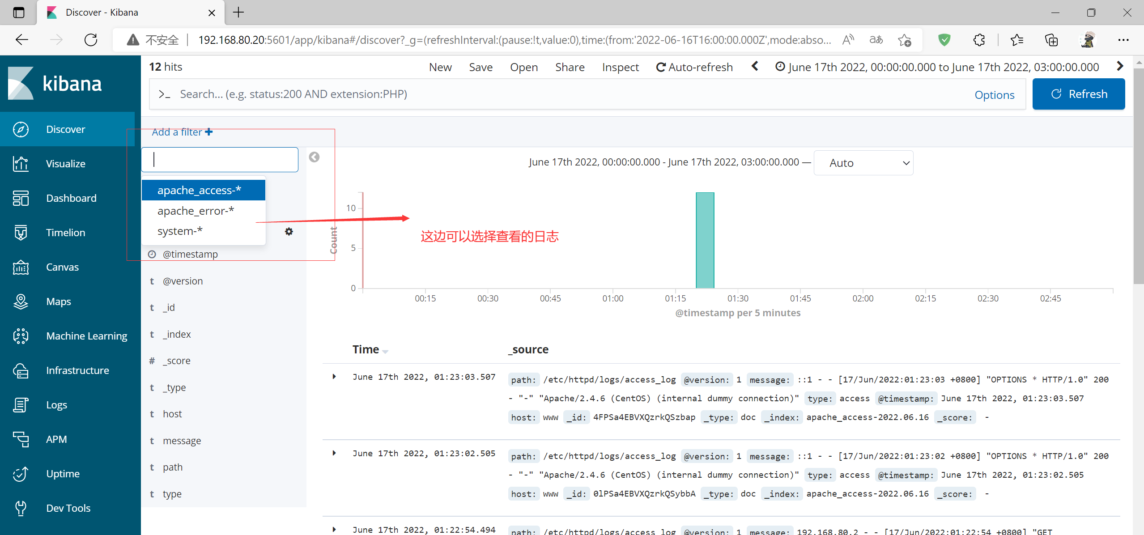
Task: Select the system-* index pattern
Action: [204, 231]
